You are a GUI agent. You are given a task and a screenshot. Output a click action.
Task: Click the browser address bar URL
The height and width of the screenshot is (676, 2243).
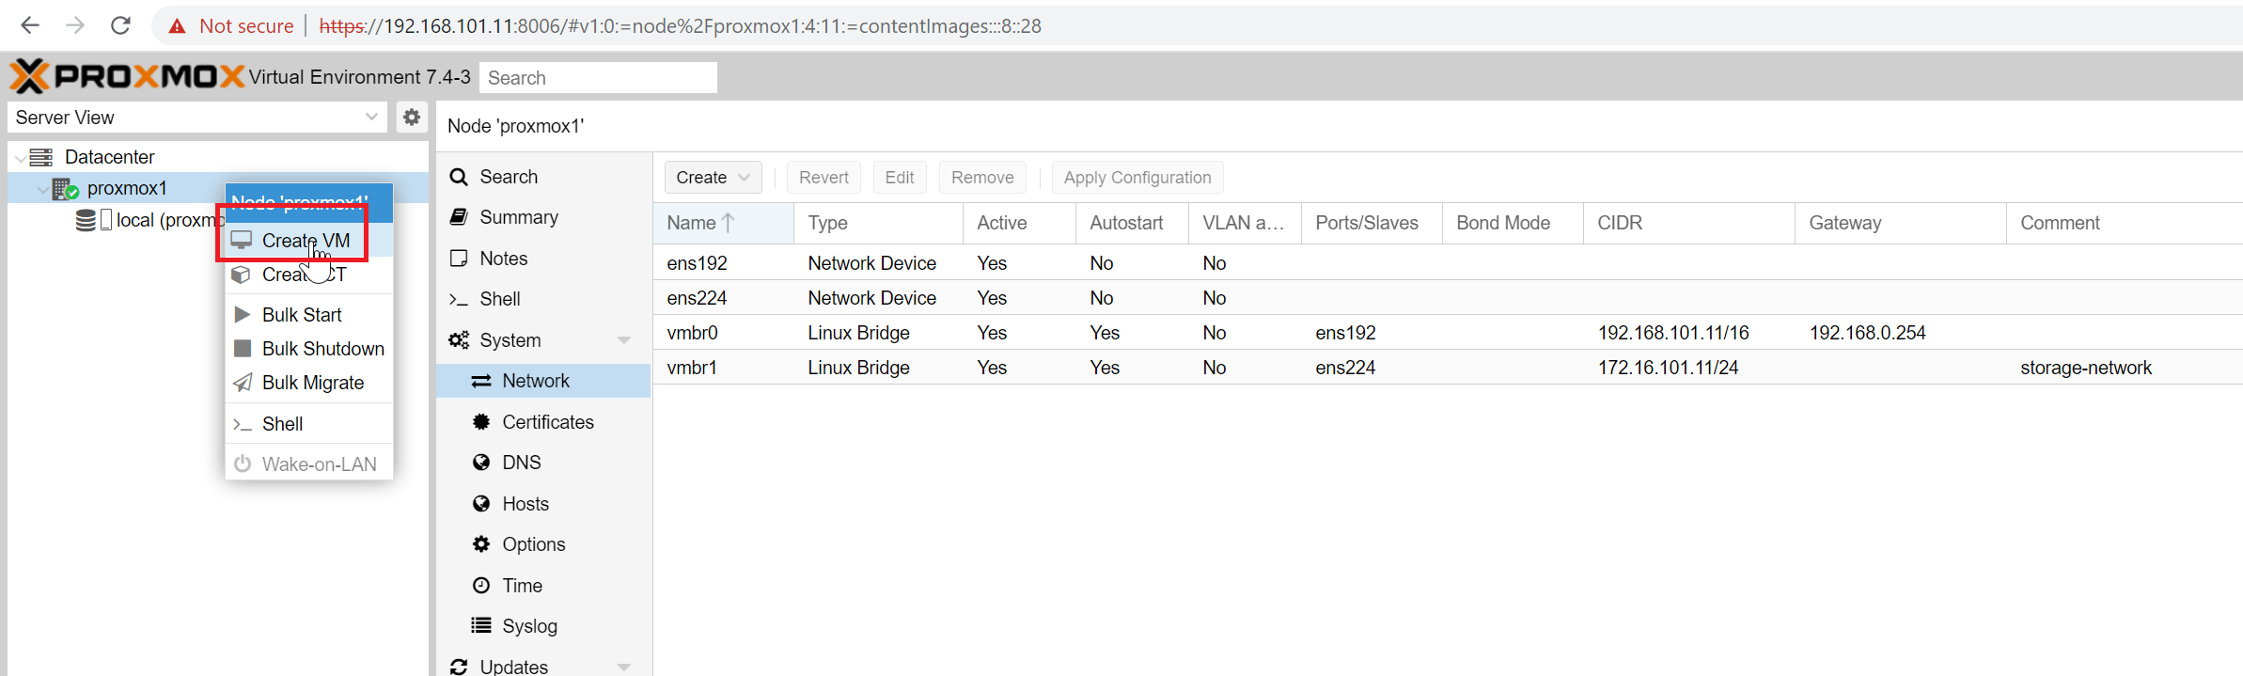[x=681, y=26]
